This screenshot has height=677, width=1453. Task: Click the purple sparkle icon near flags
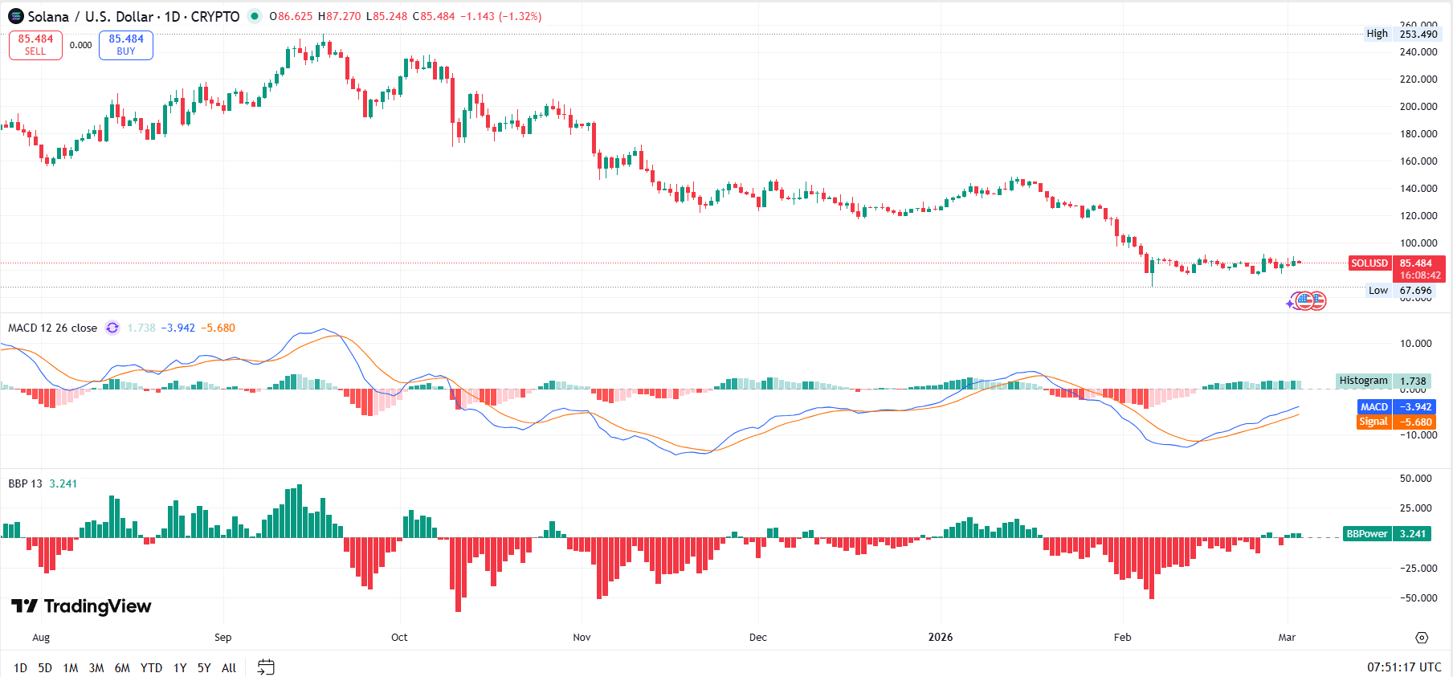1290,304
